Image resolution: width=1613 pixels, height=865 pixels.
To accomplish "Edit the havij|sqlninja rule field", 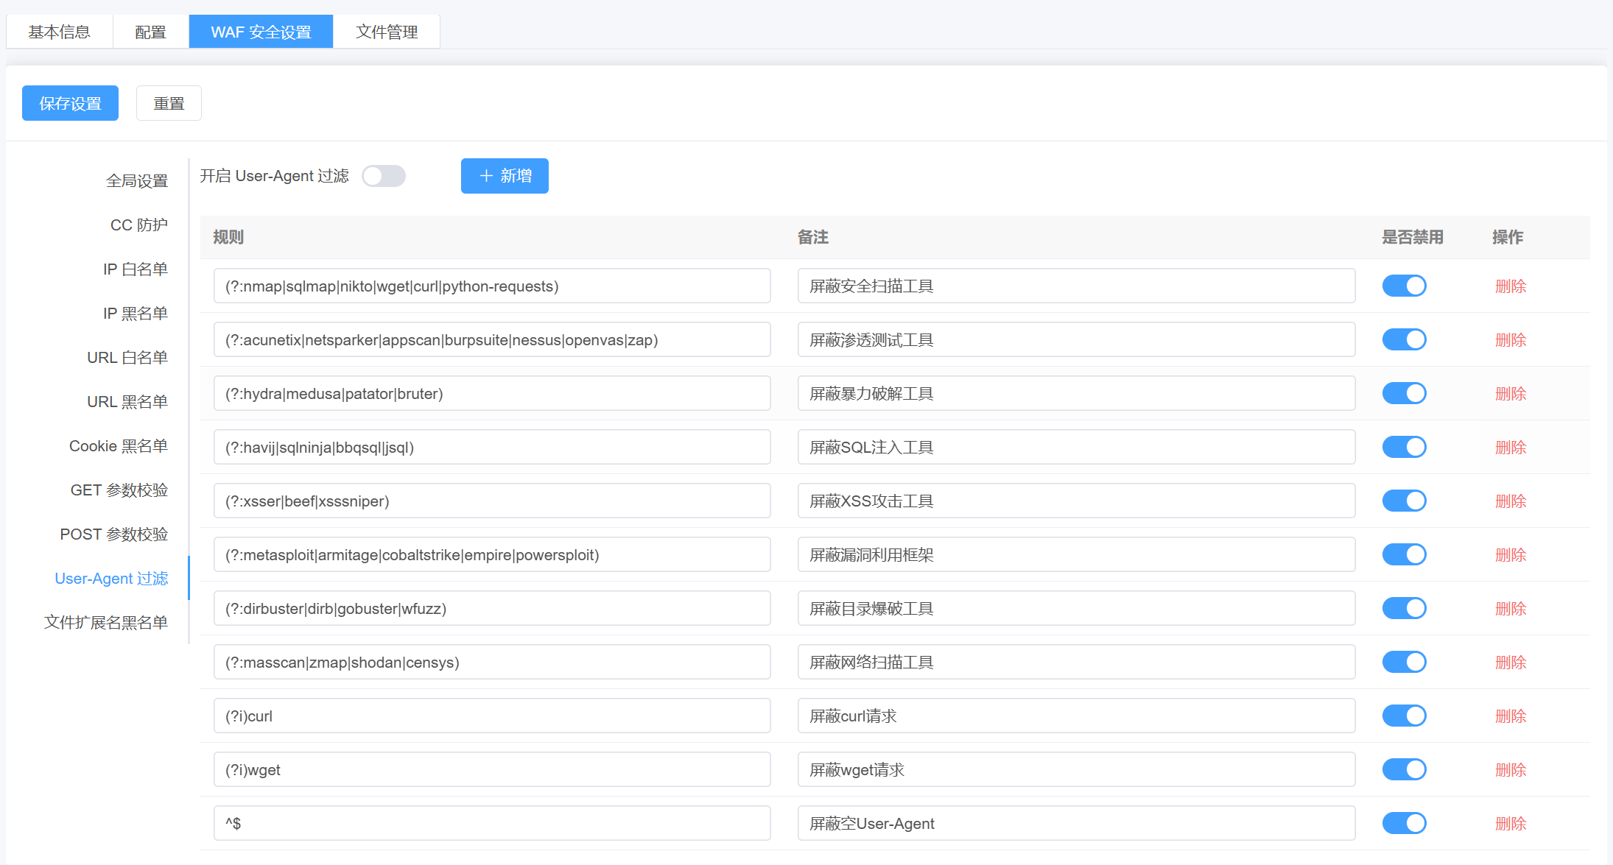I will click(492, 447).
